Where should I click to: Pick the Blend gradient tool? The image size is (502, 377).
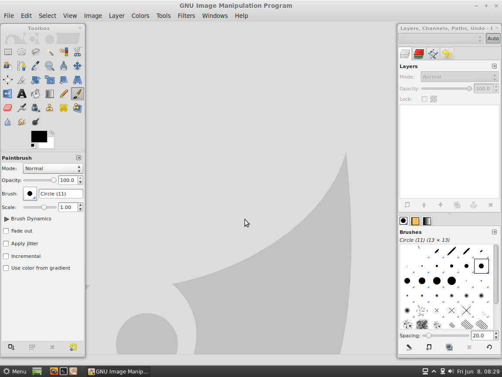[x=50, y=94]
